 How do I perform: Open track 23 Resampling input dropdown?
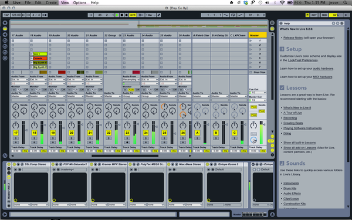(131, 80)
